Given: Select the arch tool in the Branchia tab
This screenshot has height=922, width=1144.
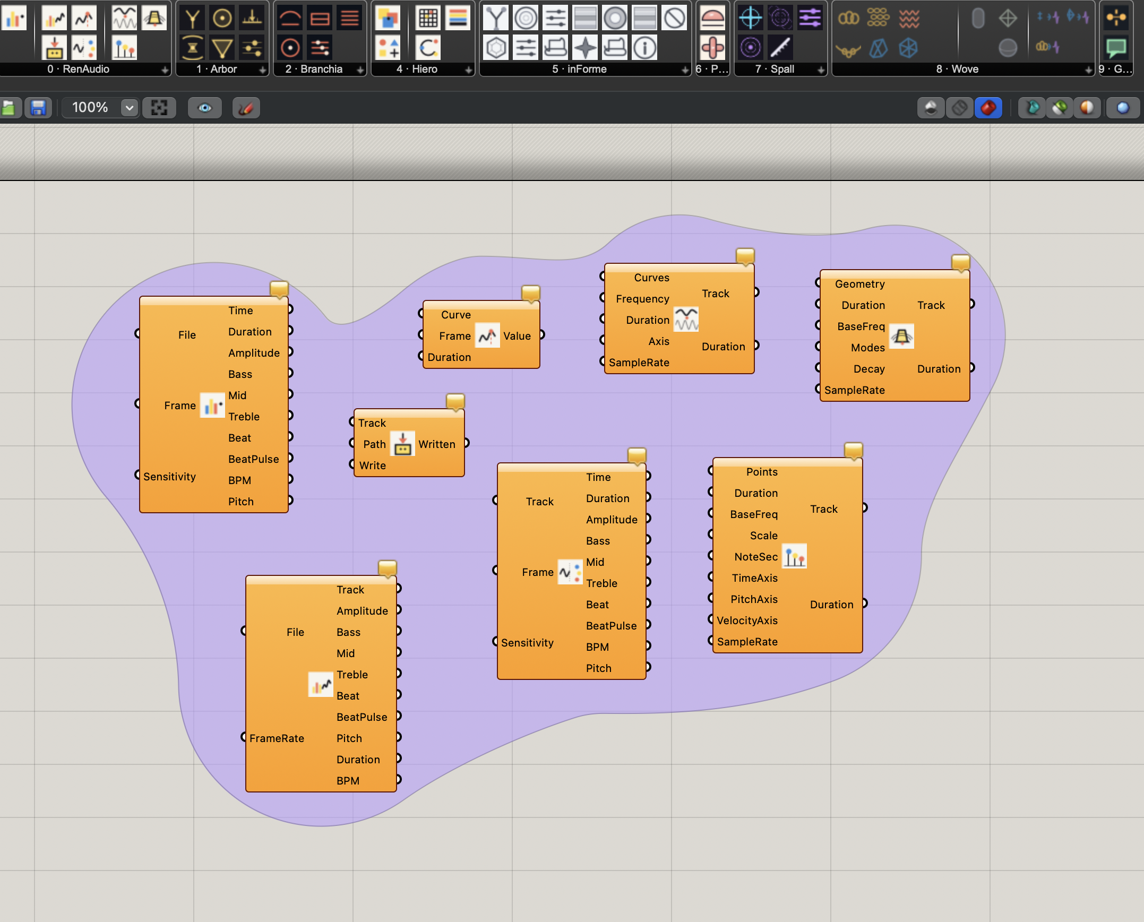Looking at the screenshot, I should pos(289,18).
